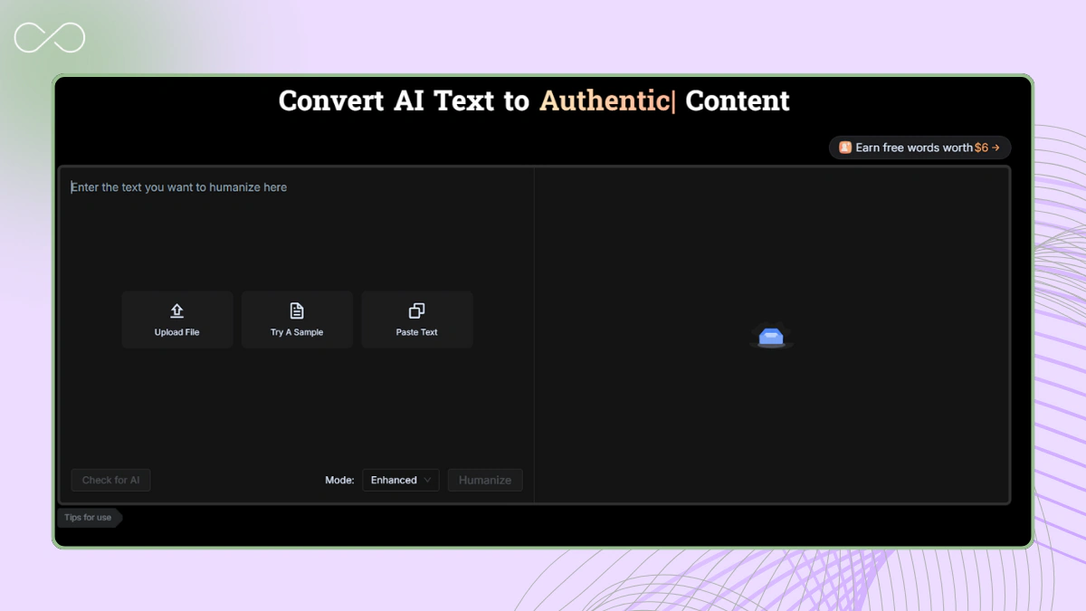Click the infinity logo in the corner
Viewport: 1086px width, 611px height.
(x=50, y=38)
